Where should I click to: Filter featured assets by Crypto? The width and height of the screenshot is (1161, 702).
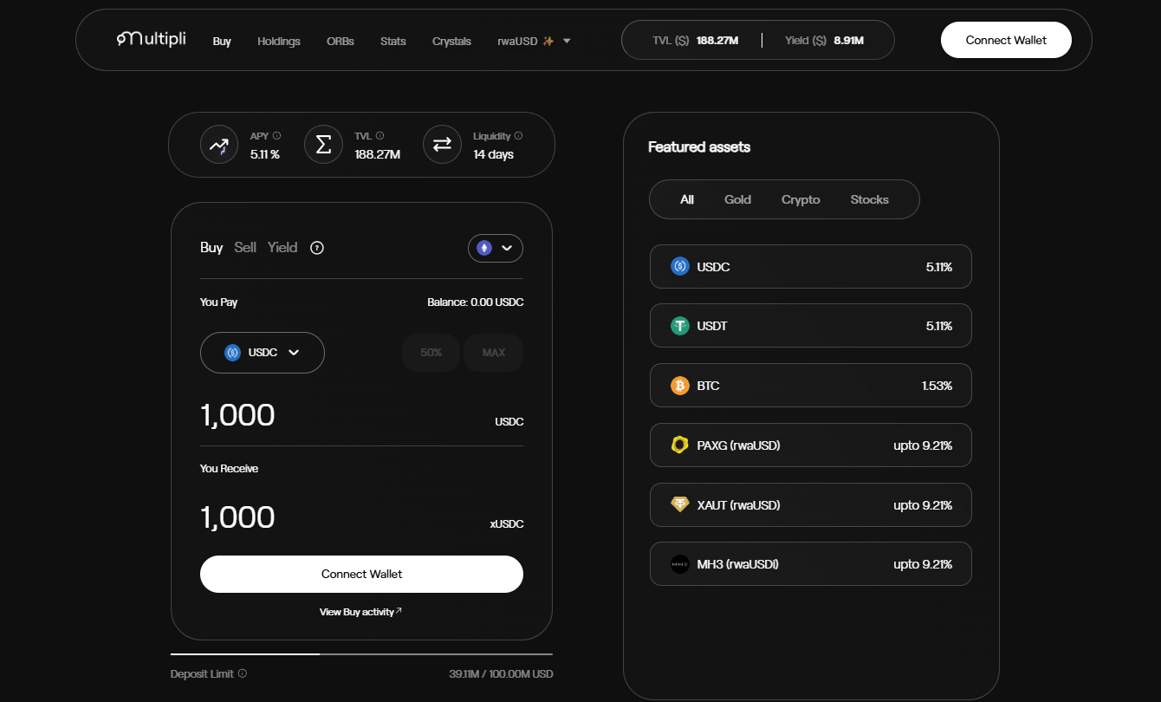(x=801, y=199)
